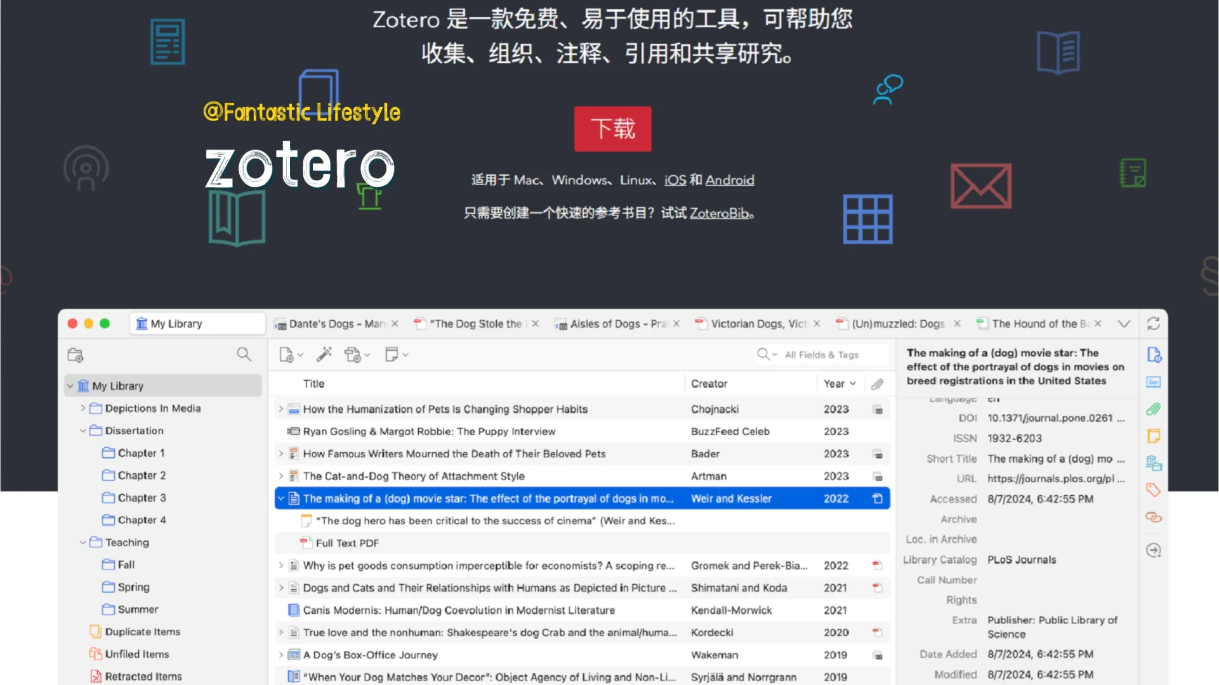Screen dimensions: 1219x685
Task: Expand the How the Humanization of Pets item
Action: [x=281, y=409]
